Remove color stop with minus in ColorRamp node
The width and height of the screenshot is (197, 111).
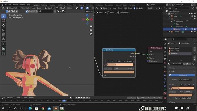(109, 61)
